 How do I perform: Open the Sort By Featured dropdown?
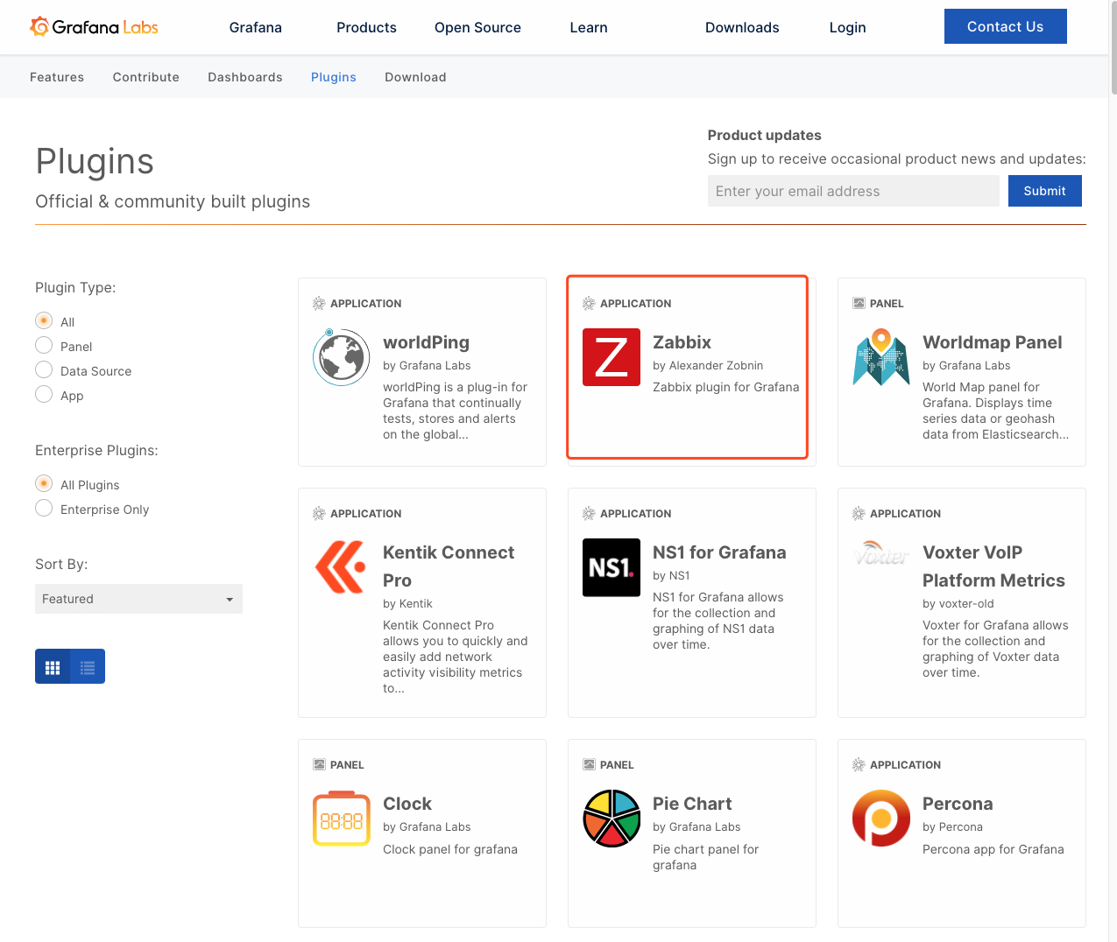click(x=138, y=599)
